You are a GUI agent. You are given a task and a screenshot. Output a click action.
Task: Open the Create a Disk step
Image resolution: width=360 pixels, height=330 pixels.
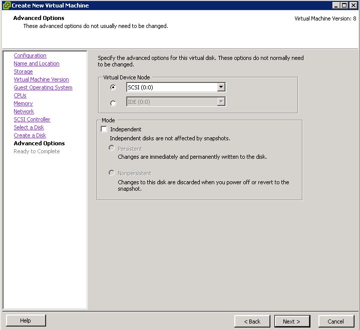click(30, 135)
